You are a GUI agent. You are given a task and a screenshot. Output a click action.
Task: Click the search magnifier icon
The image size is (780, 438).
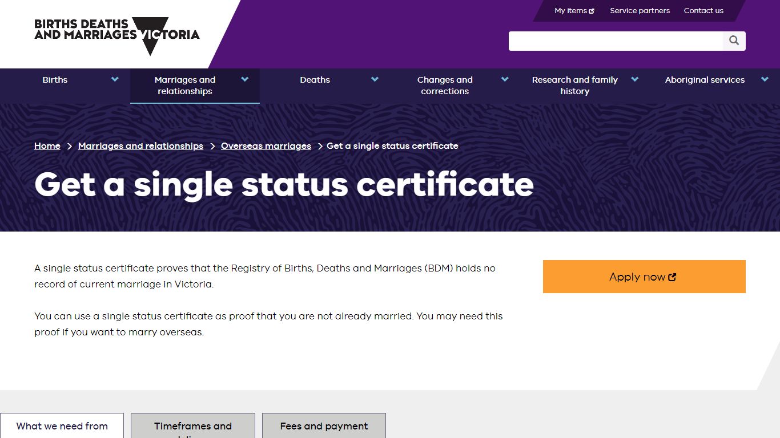pos(734,41)
